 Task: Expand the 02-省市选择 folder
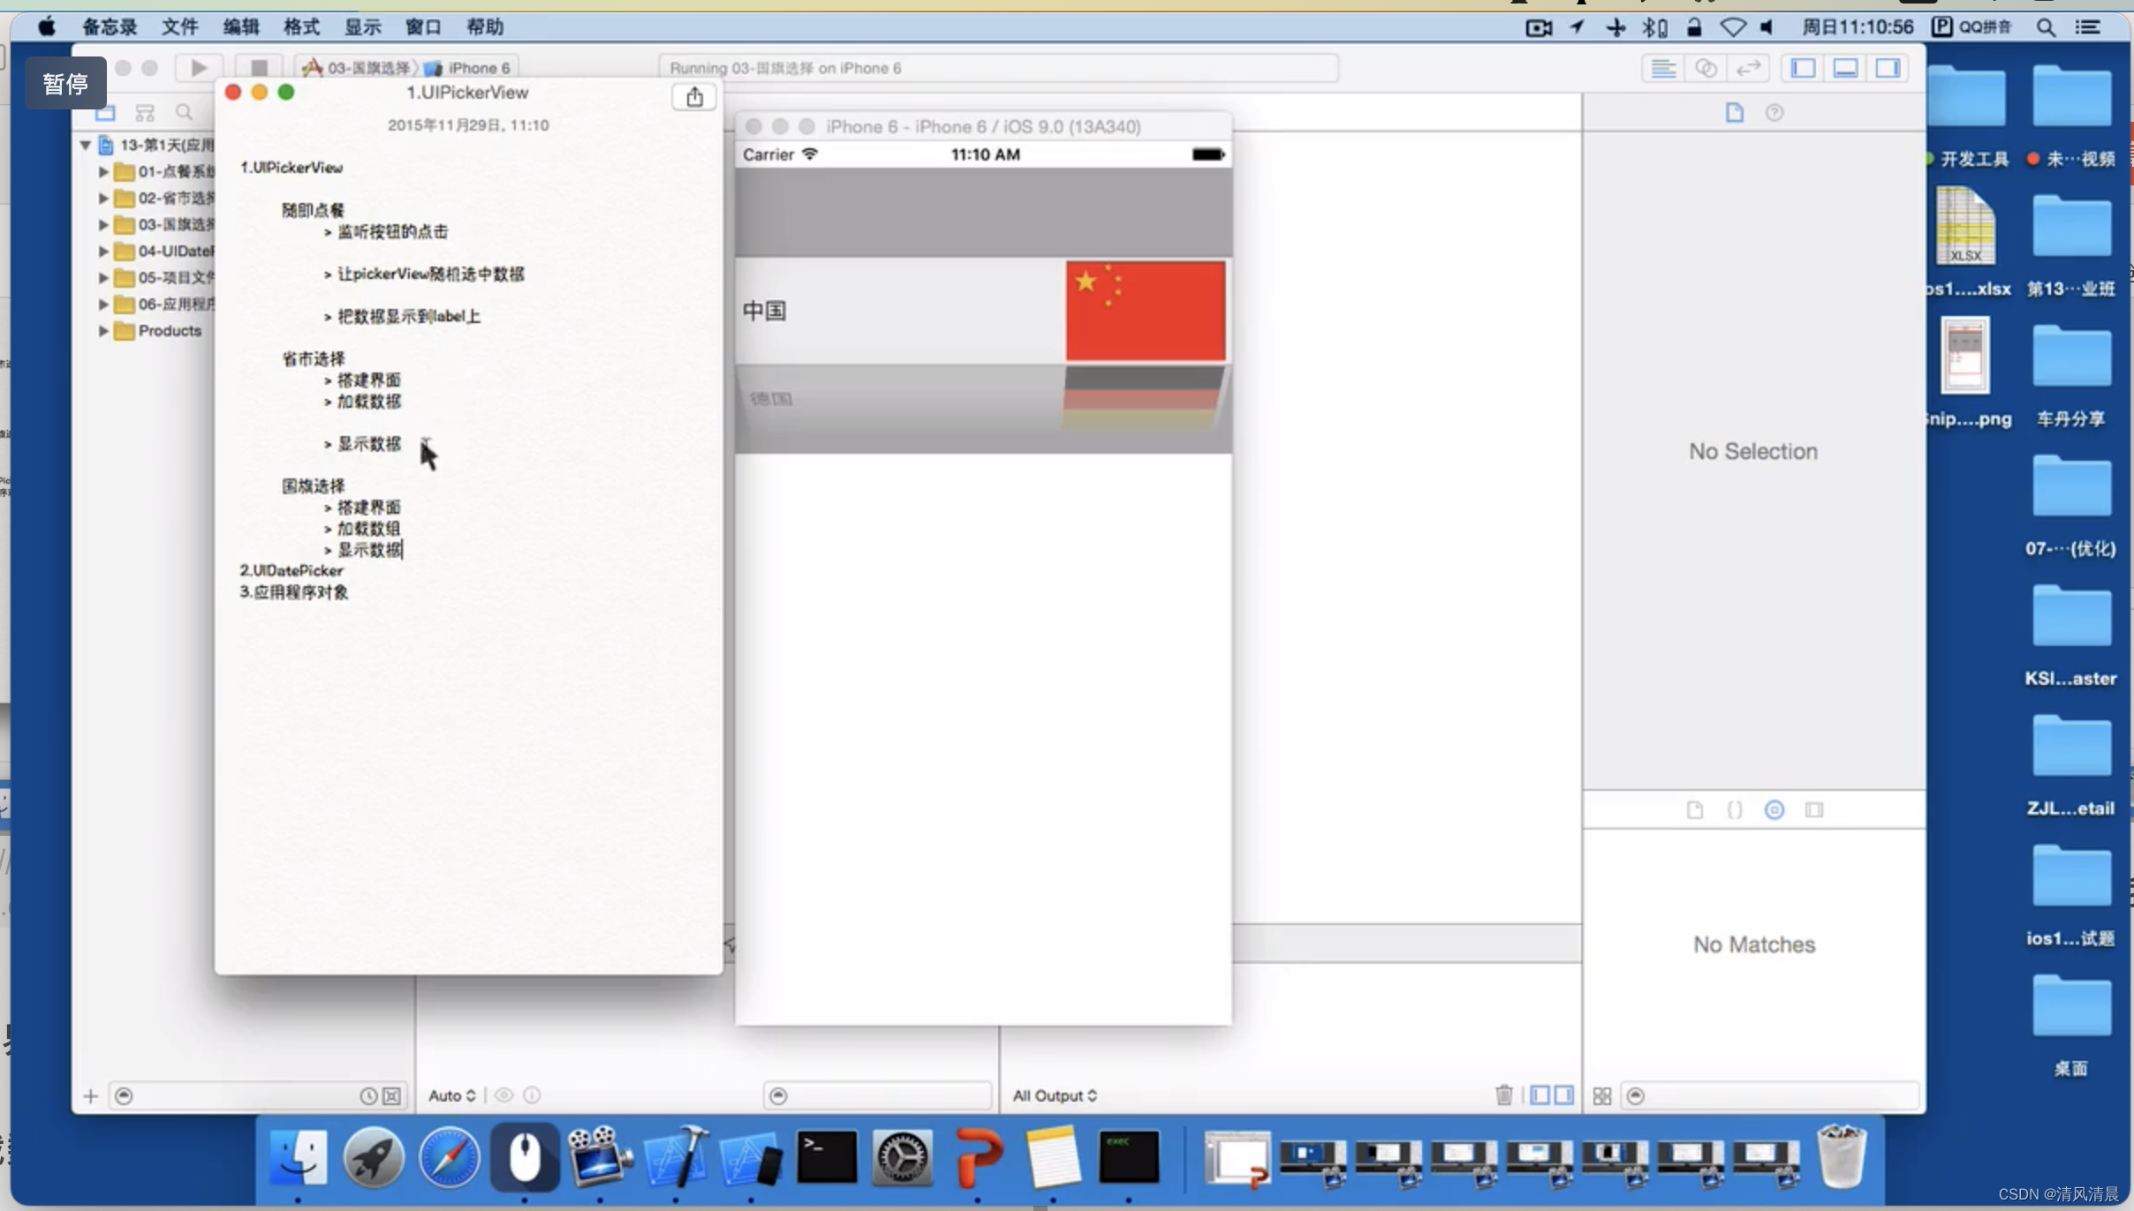pyautogui.click(x=103, y=198)
